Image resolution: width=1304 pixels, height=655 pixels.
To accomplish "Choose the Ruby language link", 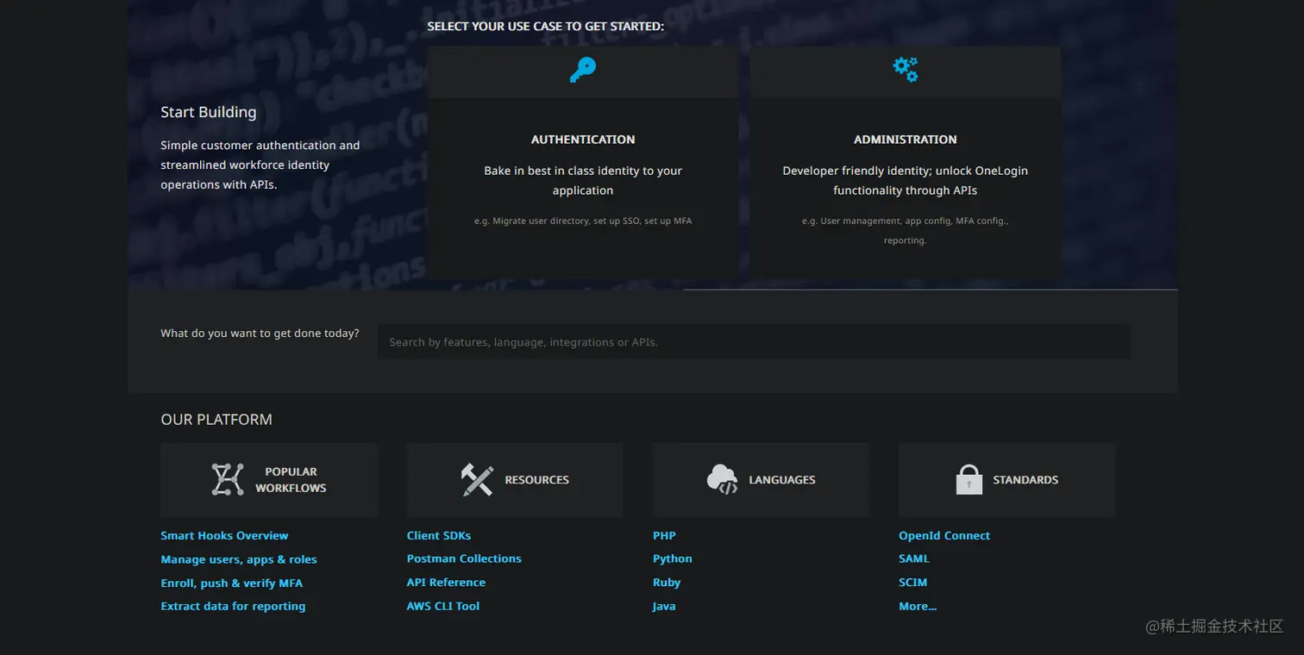I will click(x=667, y=583).
